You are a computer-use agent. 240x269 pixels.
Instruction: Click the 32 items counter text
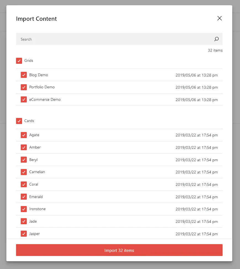215,50
